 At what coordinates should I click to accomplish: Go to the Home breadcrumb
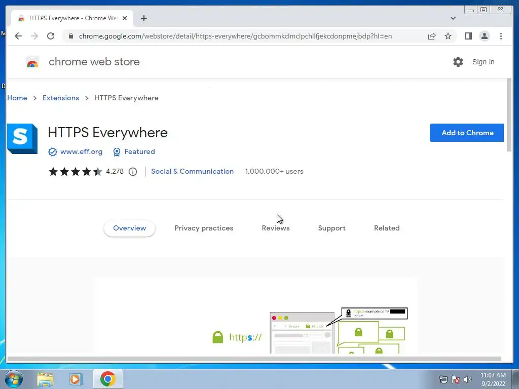point(17,98)
